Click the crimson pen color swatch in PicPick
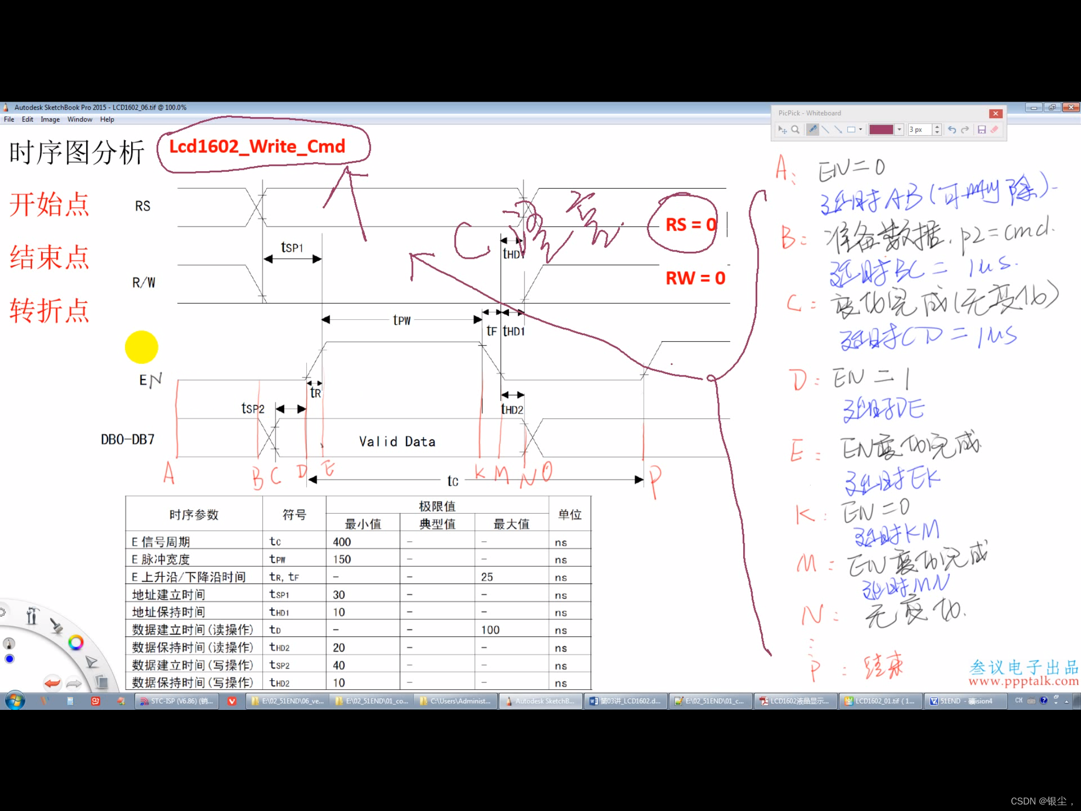This screenshot has height=811, width=1081. pos(881,130)
